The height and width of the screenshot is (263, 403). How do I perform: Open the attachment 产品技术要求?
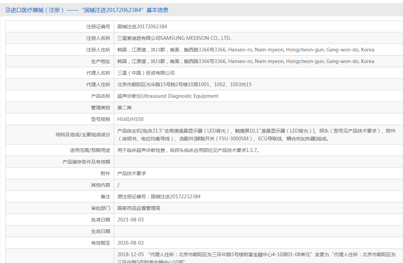coord(131,173)
